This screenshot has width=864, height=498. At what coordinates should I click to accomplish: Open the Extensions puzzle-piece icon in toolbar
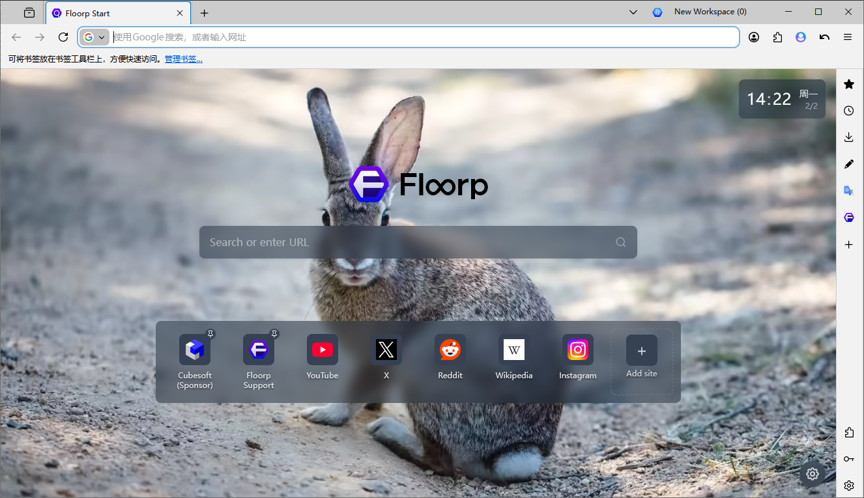point(777,37)
